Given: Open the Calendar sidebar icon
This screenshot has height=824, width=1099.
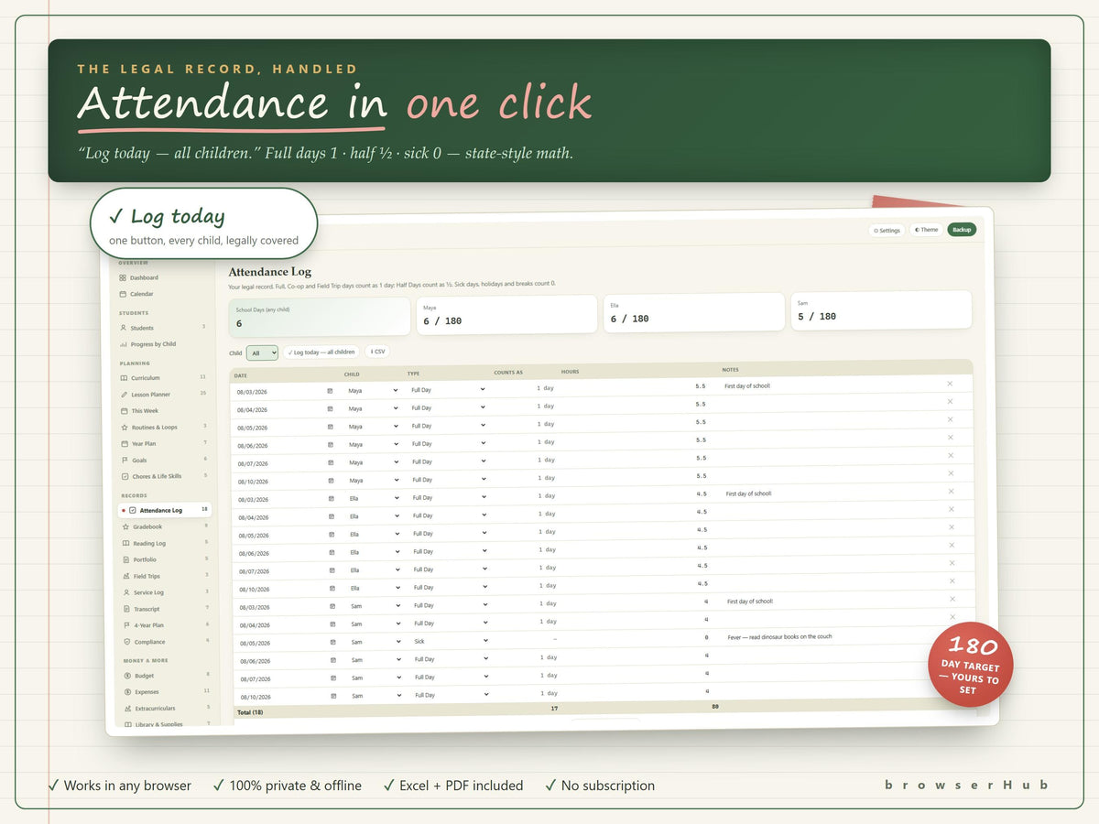Looking at the screenshot, I should click(x=123, y=294).
